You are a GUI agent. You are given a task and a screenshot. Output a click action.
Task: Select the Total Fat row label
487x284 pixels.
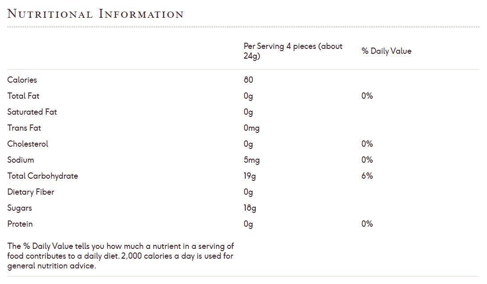click(24, 96)
